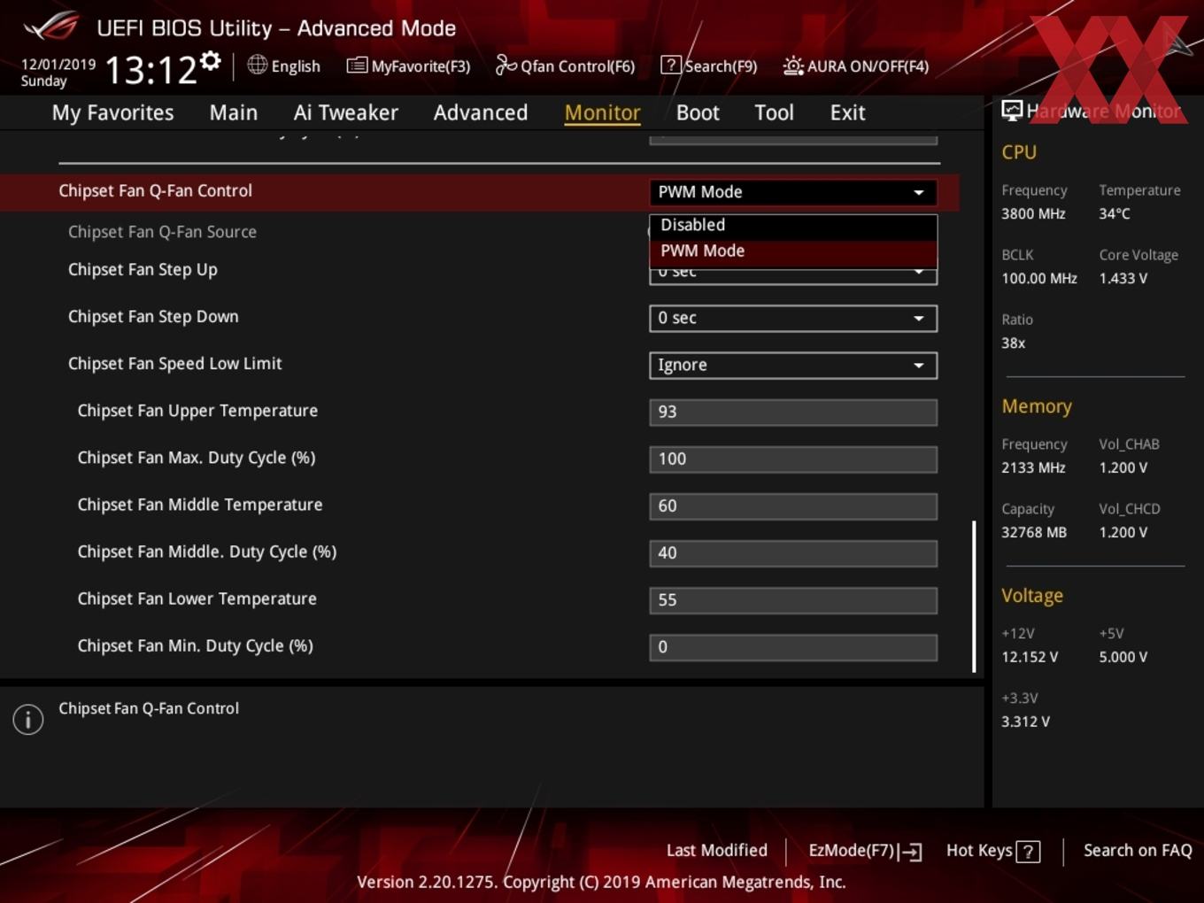Select Chipset Fan Upper Temperature label
Viewport: 1204px width, 903px height.
[197, 411]
